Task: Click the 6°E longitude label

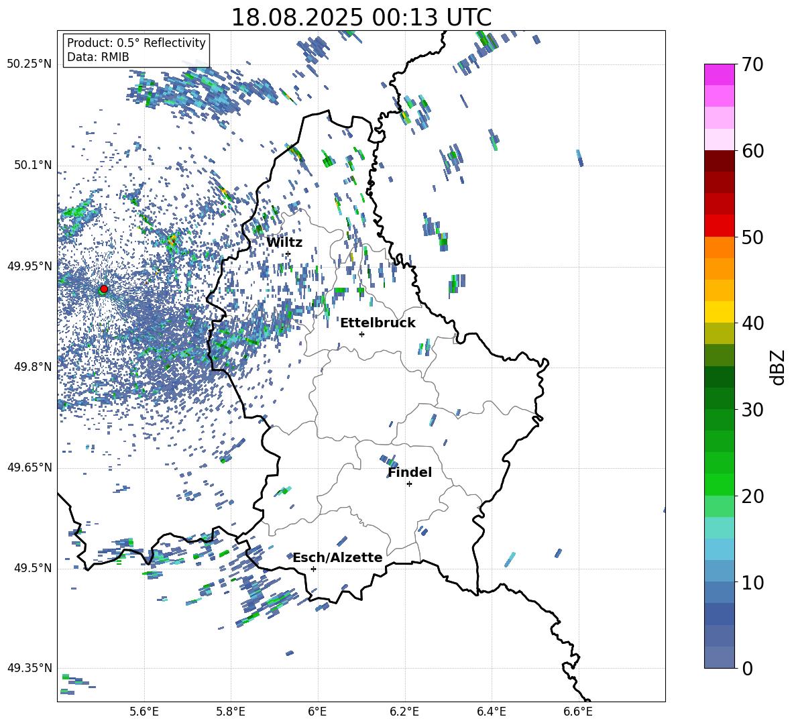Action: (317, 712)
